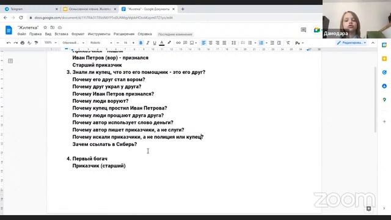
Task: Open the highlight color marker tool
Action: [x=169, y=43]
